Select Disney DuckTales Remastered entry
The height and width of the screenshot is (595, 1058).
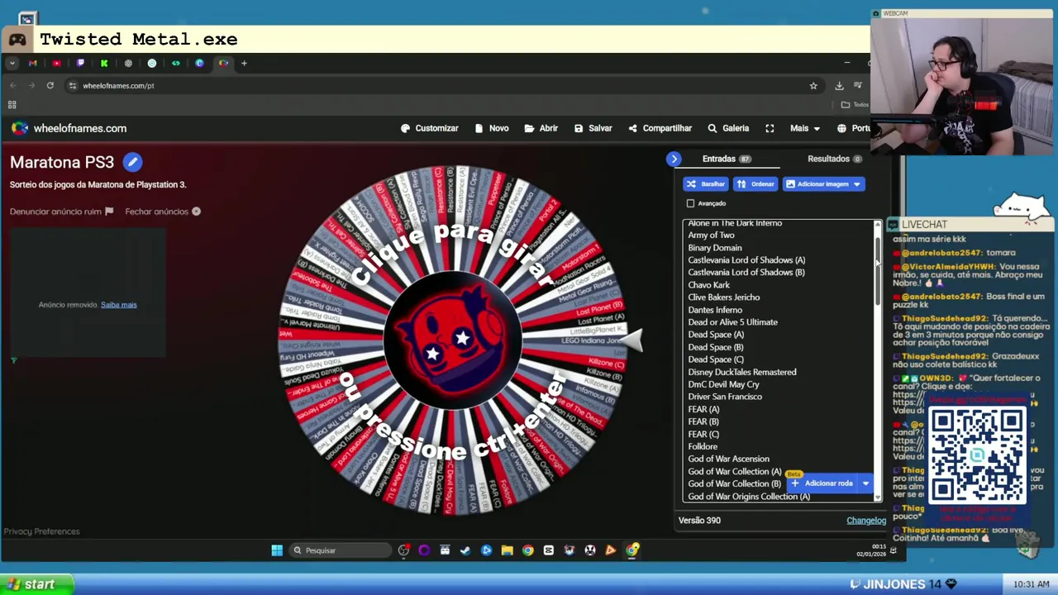click(742, 372)
